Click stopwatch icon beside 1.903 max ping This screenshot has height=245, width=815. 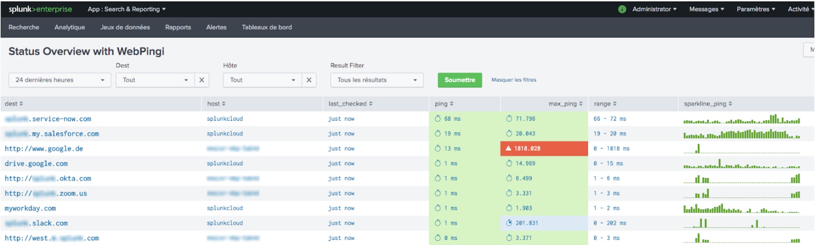click(509, 208)
